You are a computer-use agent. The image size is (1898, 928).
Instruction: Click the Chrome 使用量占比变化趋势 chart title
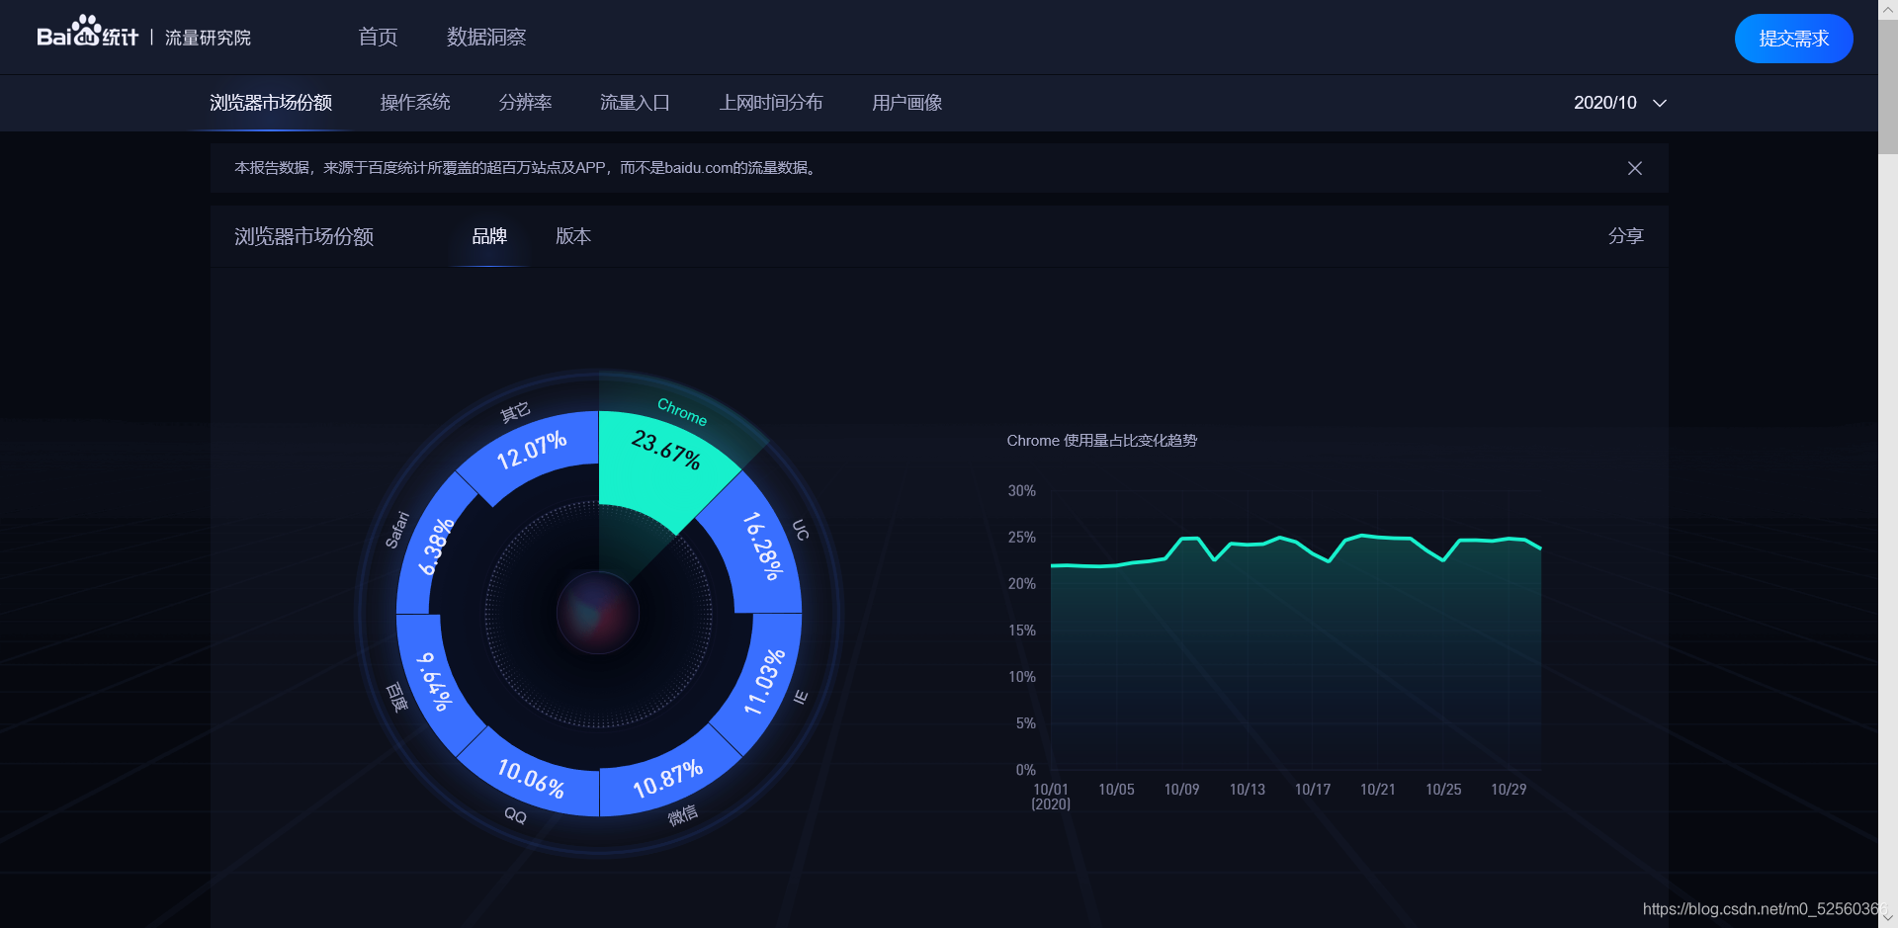1101,441
